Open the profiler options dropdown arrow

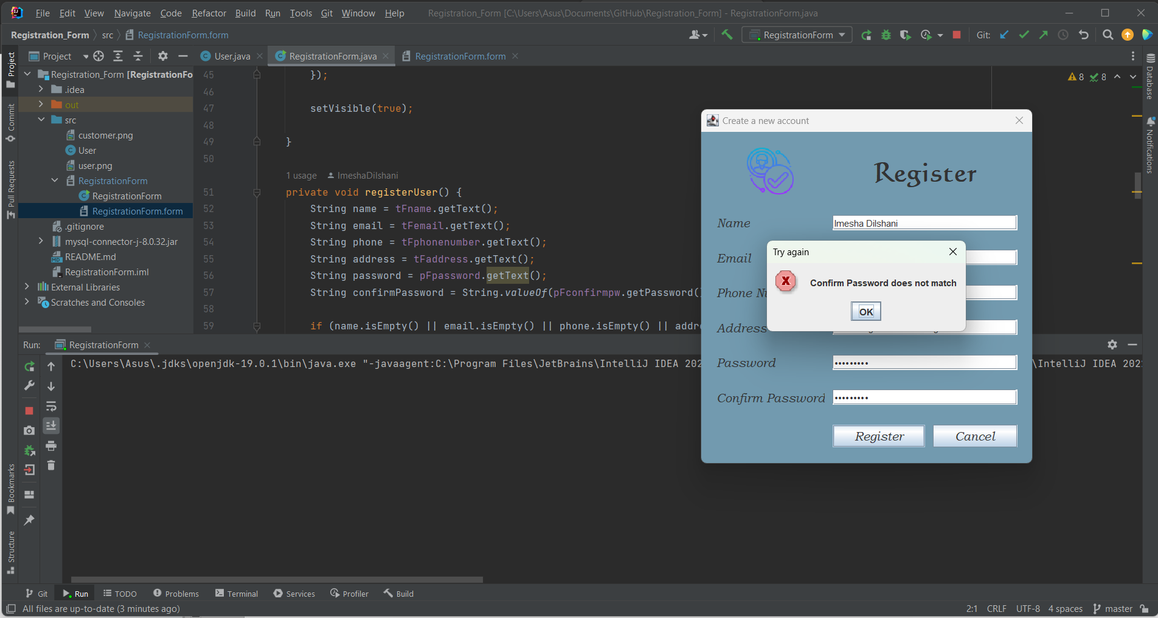coord(939,35)
